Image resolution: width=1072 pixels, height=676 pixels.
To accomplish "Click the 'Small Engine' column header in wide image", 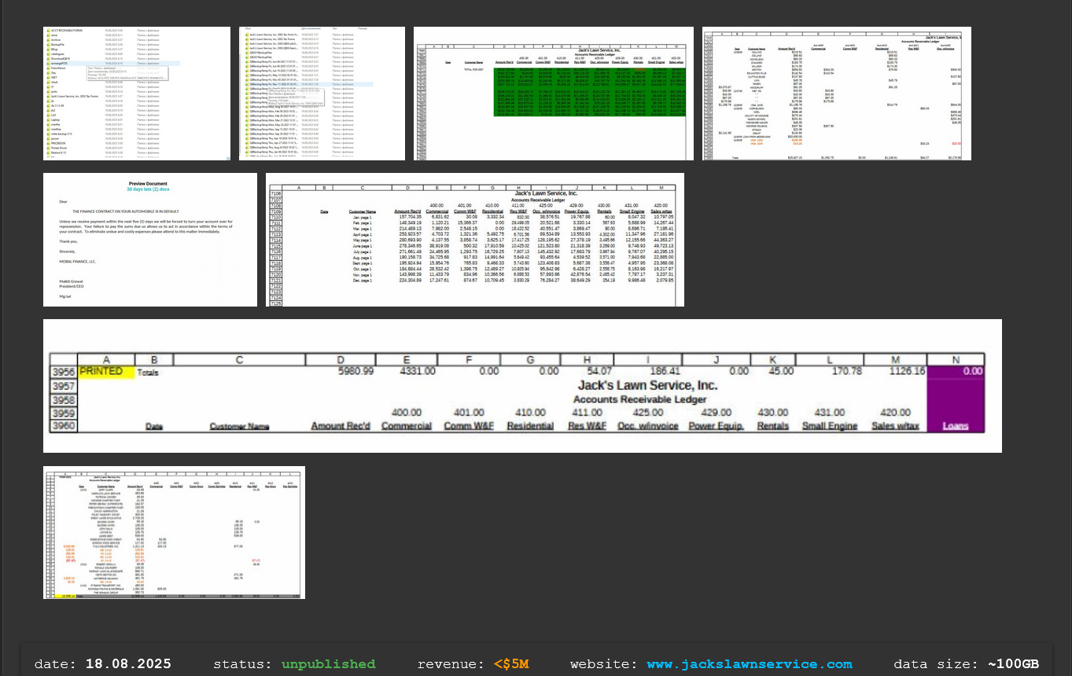I will point(829,426).
